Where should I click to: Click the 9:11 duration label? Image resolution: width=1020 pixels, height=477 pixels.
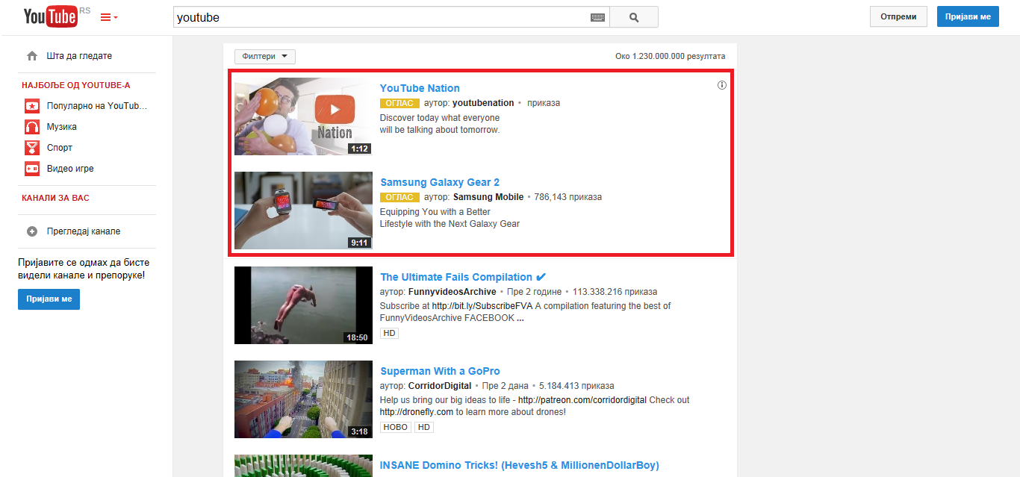tap(360, 243)
